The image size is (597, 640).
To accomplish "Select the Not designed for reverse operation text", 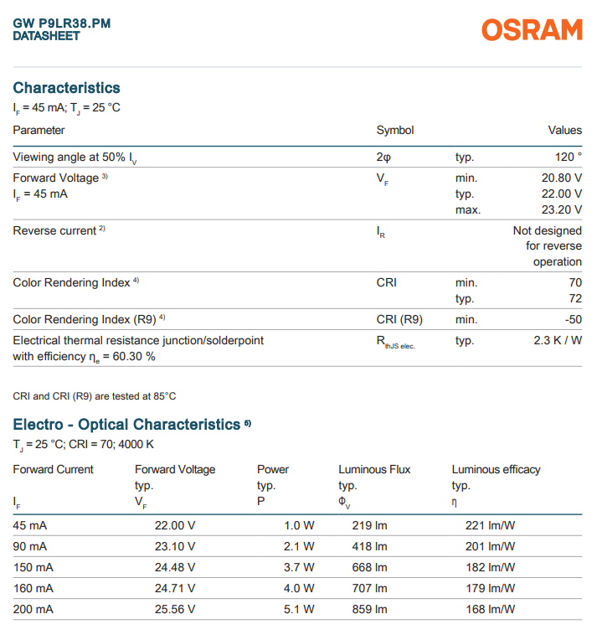I will [547, 246].
